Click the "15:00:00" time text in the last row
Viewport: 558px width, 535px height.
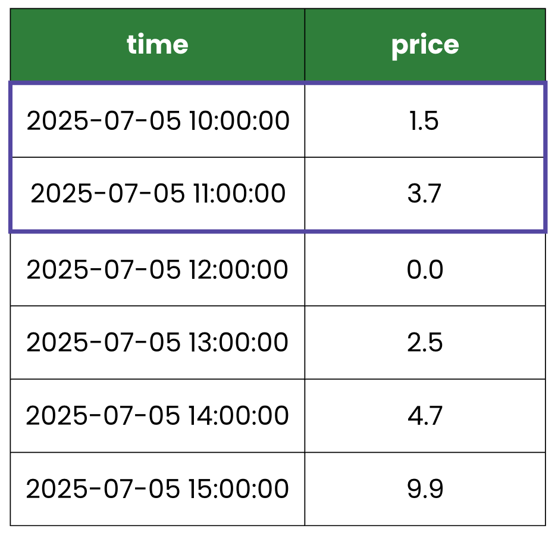(x=238, y=489)
